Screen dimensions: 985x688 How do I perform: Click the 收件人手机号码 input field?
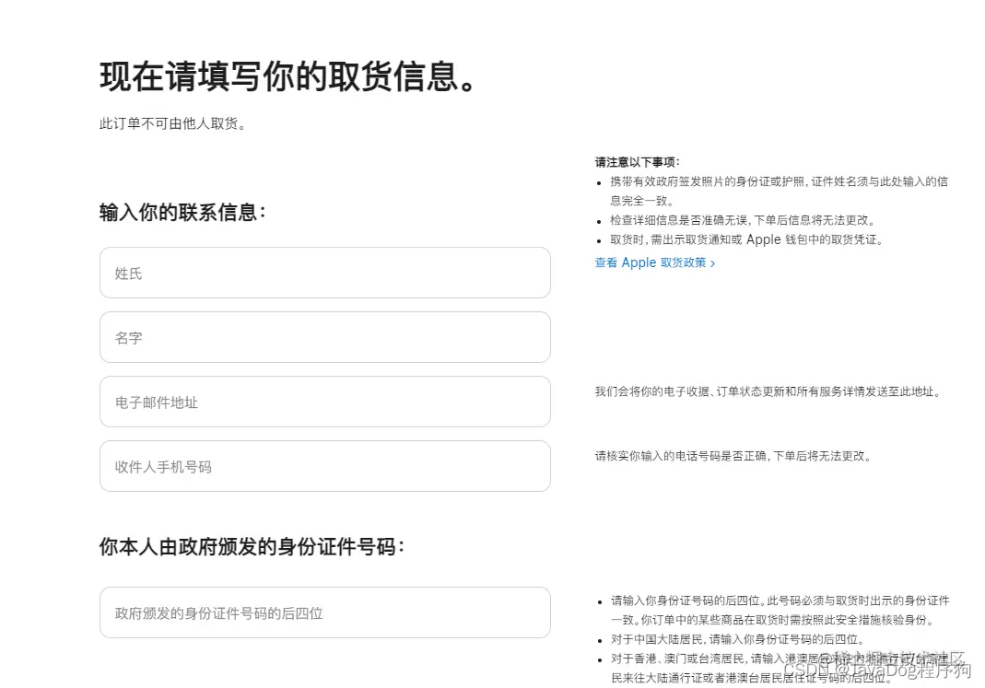(324, 466)
